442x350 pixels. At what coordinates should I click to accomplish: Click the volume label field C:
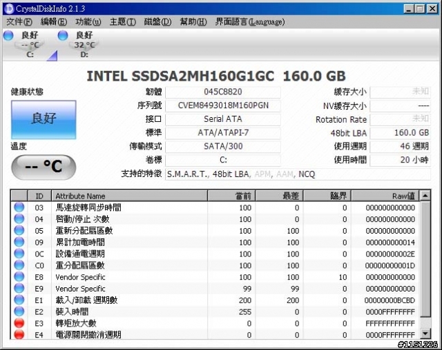coord(223,161)
